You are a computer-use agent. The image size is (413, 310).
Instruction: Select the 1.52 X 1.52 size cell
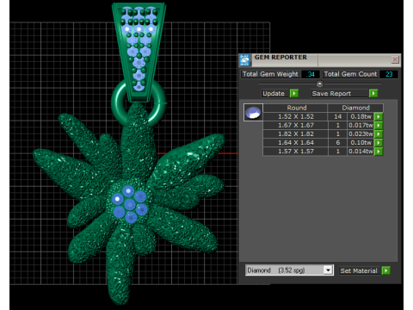296,116
